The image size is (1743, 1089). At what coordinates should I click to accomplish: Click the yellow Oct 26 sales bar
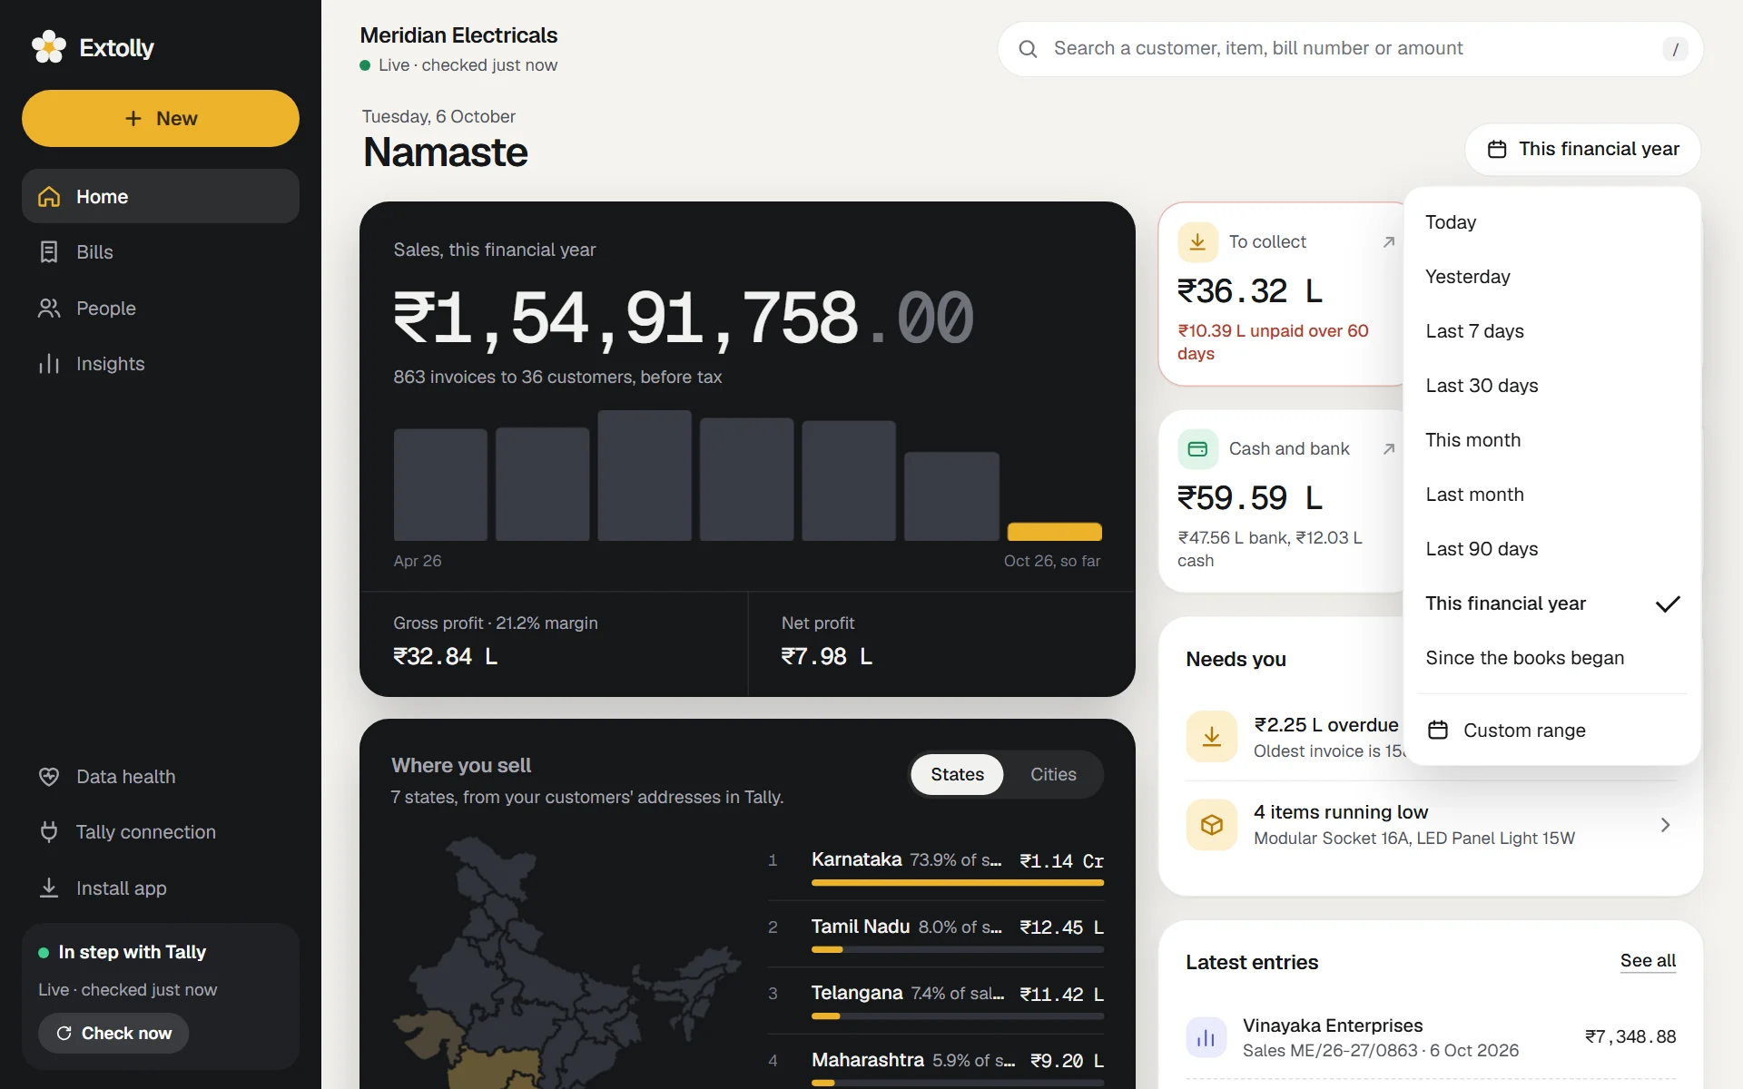point(1054,532)
